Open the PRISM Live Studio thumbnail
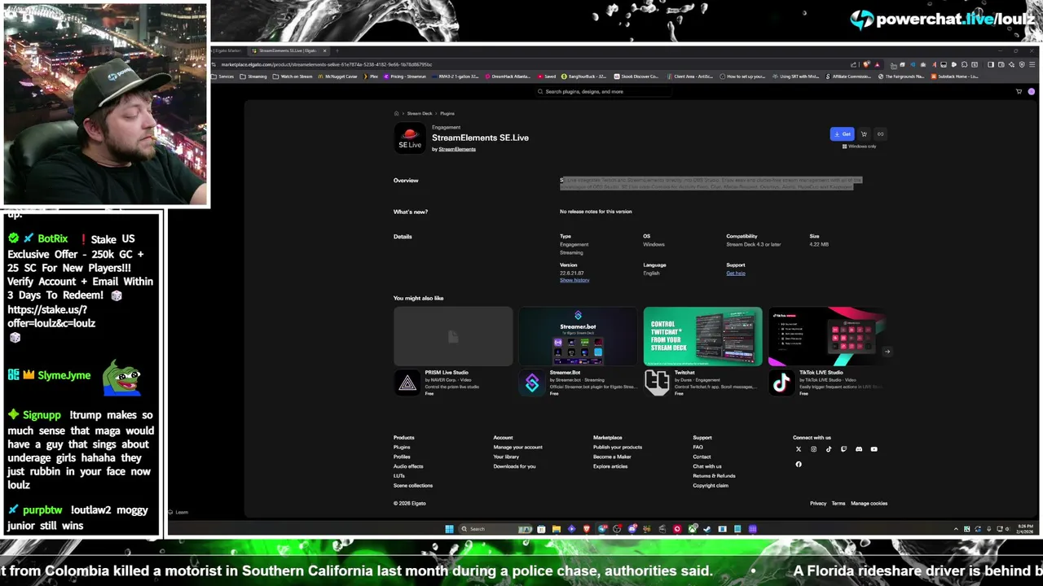Image resolution: width=1043 pixels, height=586 pixels. [x=453, y=336]
